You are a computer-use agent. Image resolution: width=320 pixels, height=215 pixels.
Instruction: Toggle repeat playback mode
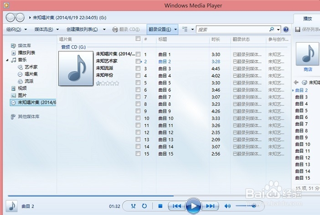click(145, 206)
